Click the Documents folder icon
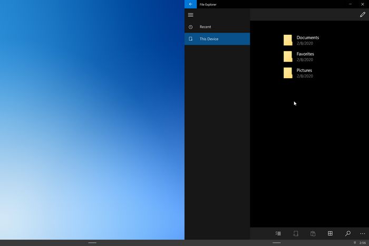The width and height of the screenshot is (369, 246). click(288, 40)
